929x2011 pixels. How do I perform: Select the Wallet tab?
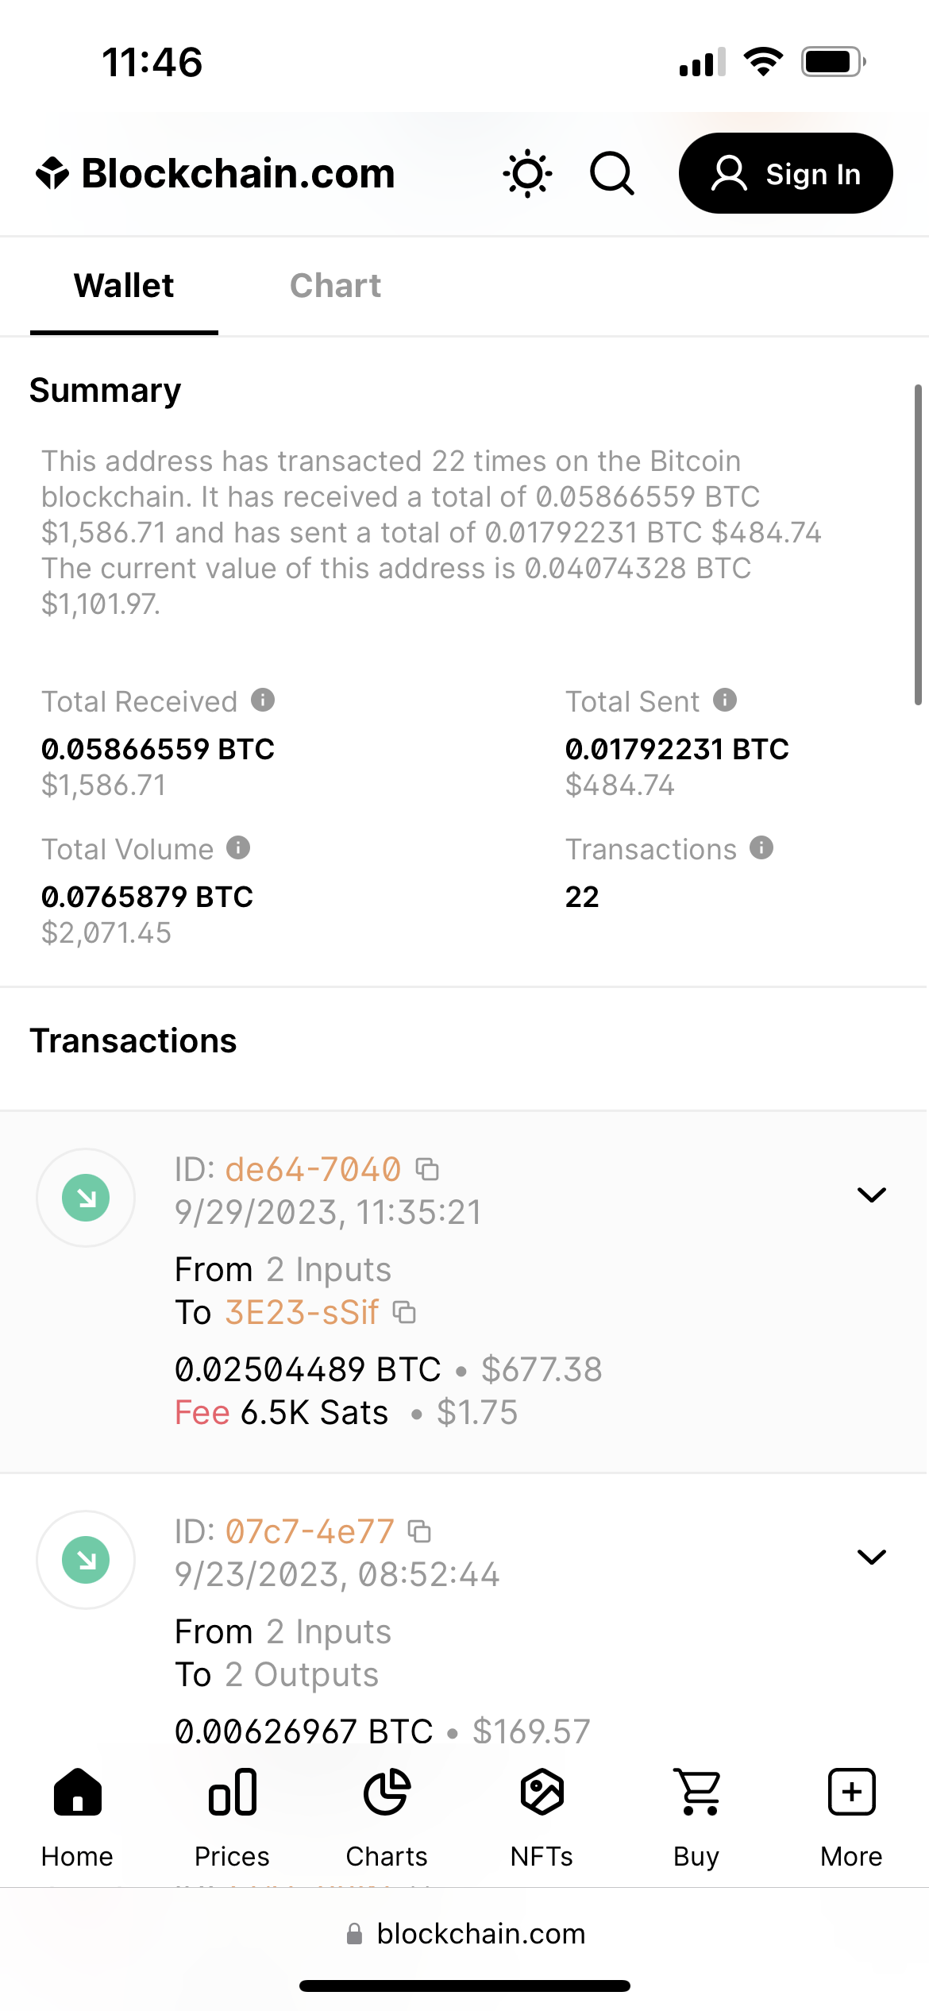(x=124, y=286)
